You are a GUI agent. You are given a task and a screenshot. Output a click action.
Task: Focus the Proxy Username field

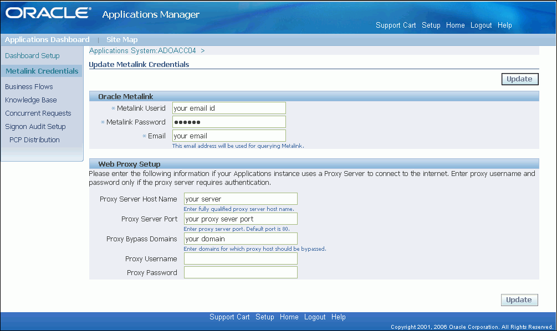(241, 258)
